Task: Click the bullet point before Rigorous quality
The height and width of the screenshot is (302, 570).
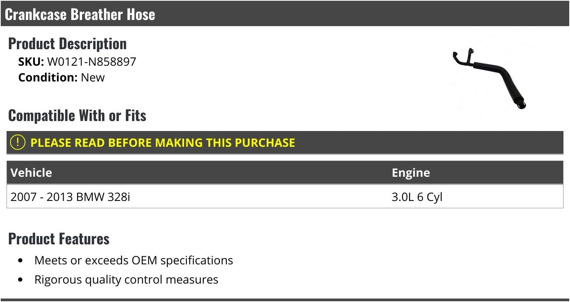Action: coord(20,280)
